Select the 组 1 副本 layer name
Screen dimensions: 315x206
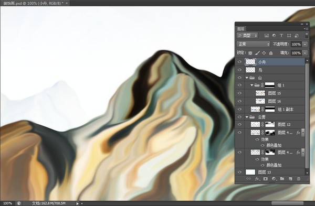tap(286, 110)
